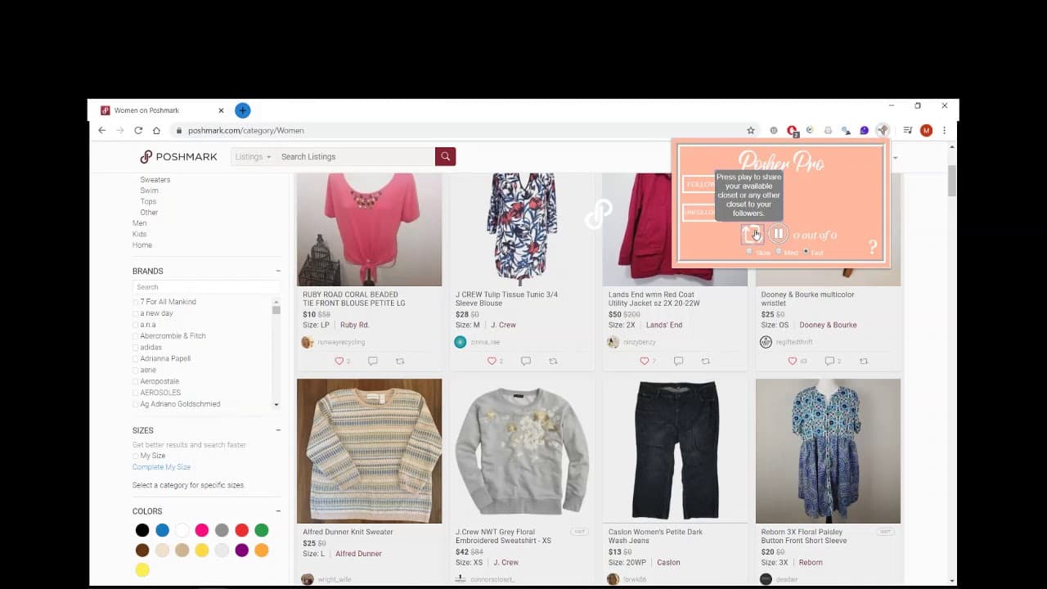The height and width of the screenshot is (589, 1047).
Task: Open the media control playlist icon
Action: [908, 130]
